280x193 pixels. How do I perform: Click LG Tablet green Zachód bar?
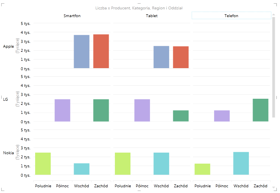tap(181, 116)
